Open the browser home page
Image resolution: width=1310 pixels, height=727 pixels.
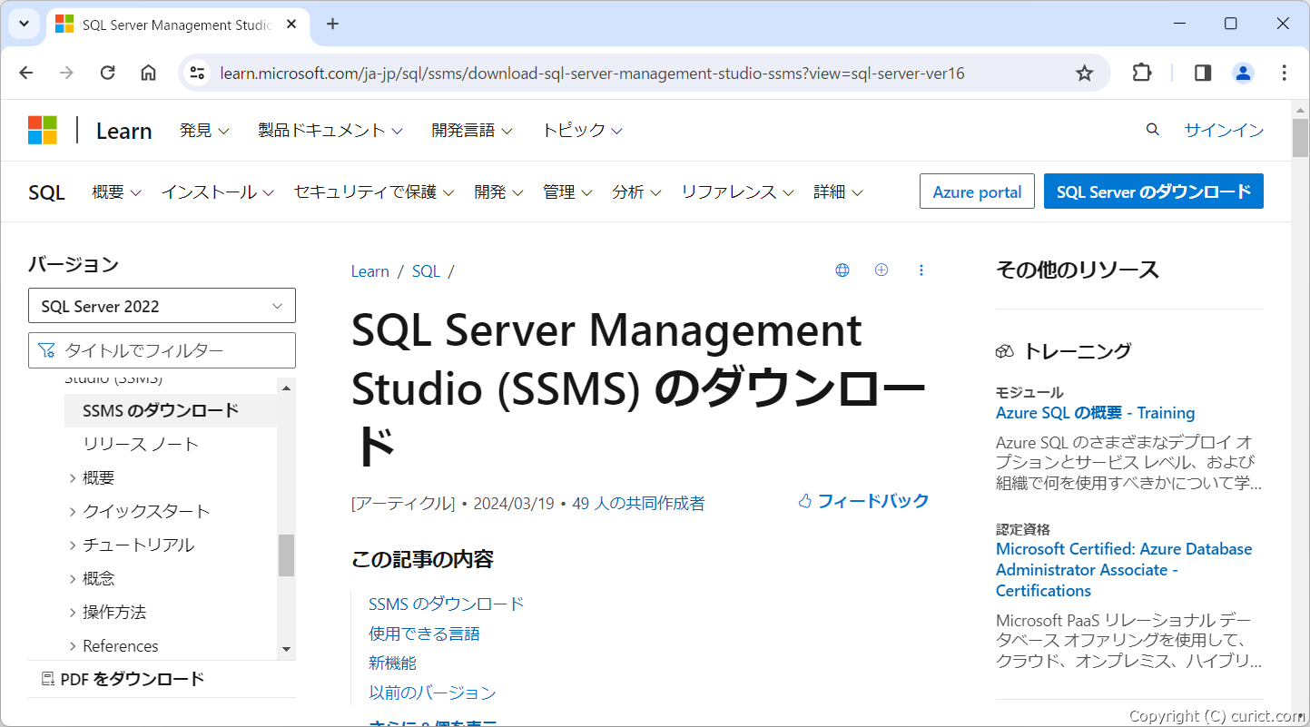[x=148, y=73]
